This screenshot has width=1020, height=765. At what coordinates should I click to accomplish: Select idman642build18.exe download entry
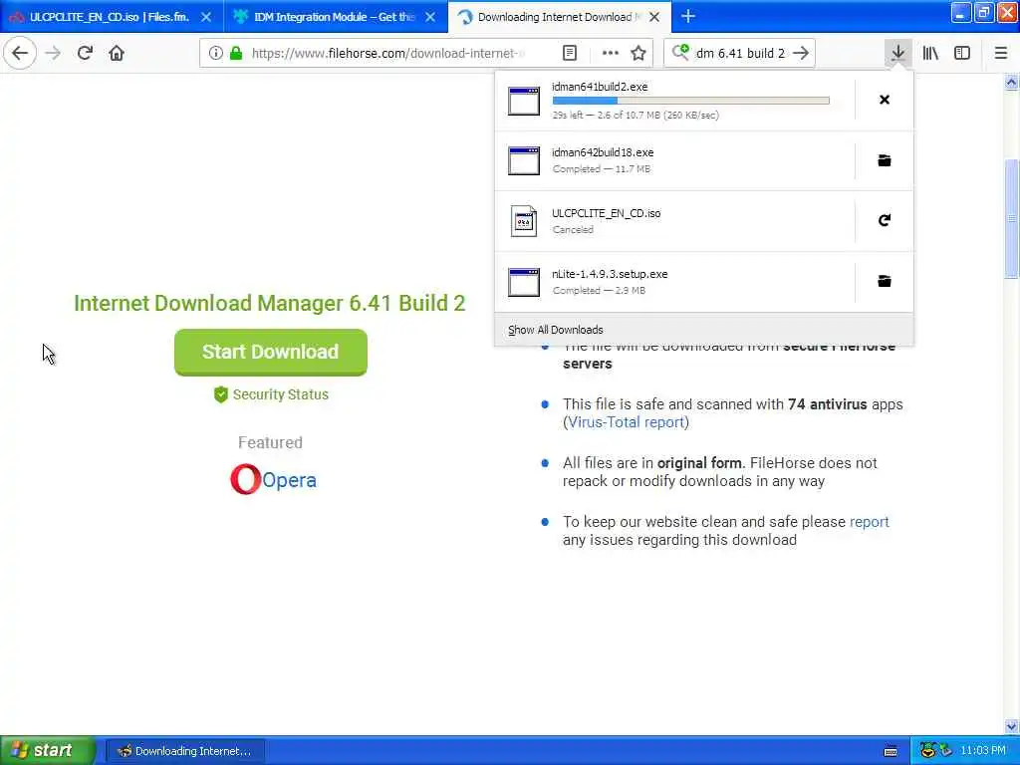pyautogui.click(x=674, y=160)
